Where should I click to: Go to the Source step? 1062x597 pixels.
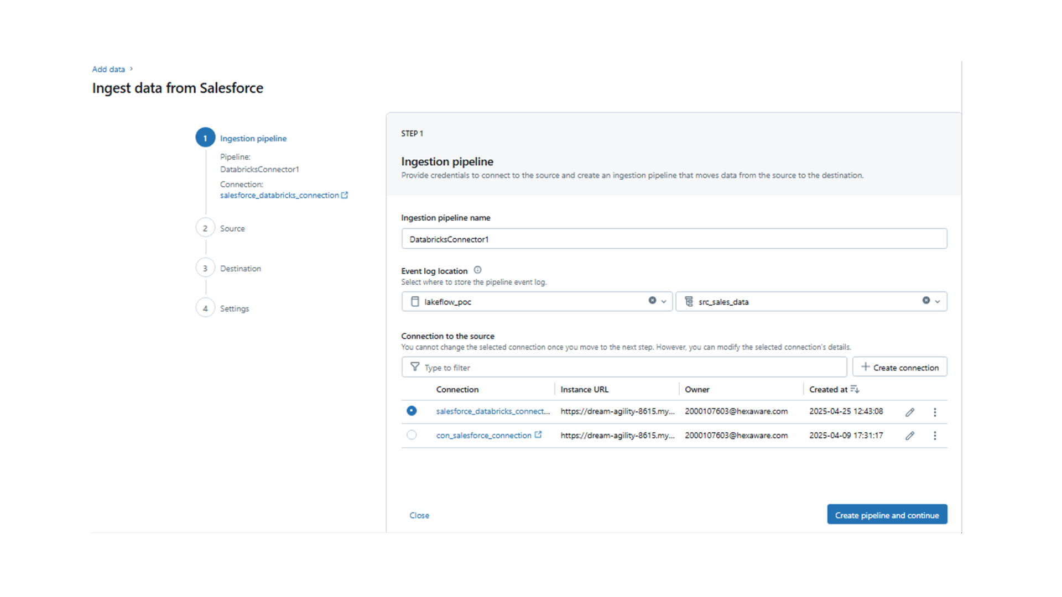(x=232, y=228)
